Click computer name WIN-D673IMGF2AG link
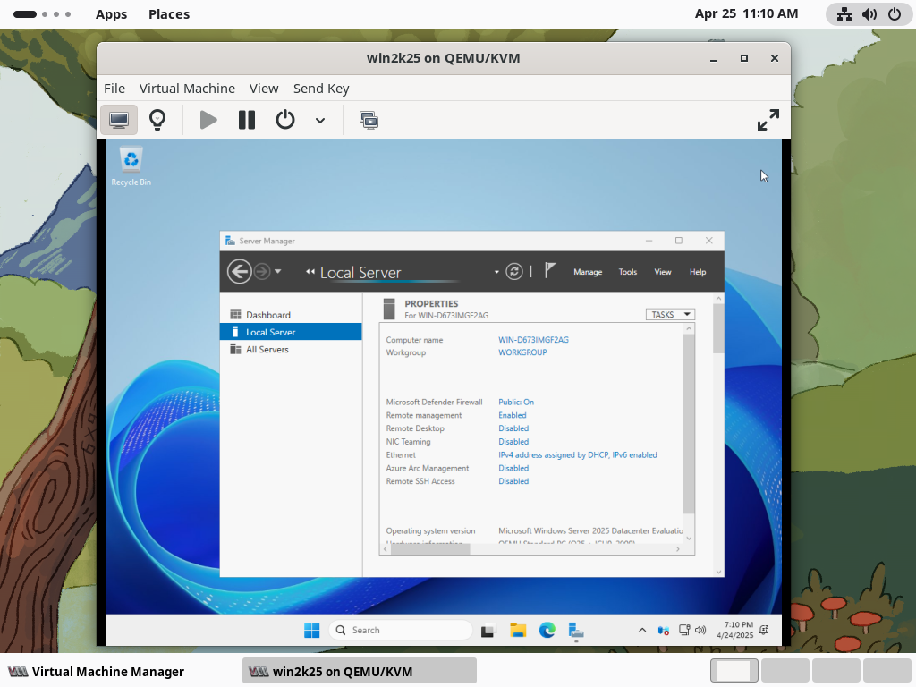The height and width of the screenshot is (687, 916). pyautogui.click(x=533, y=339)
